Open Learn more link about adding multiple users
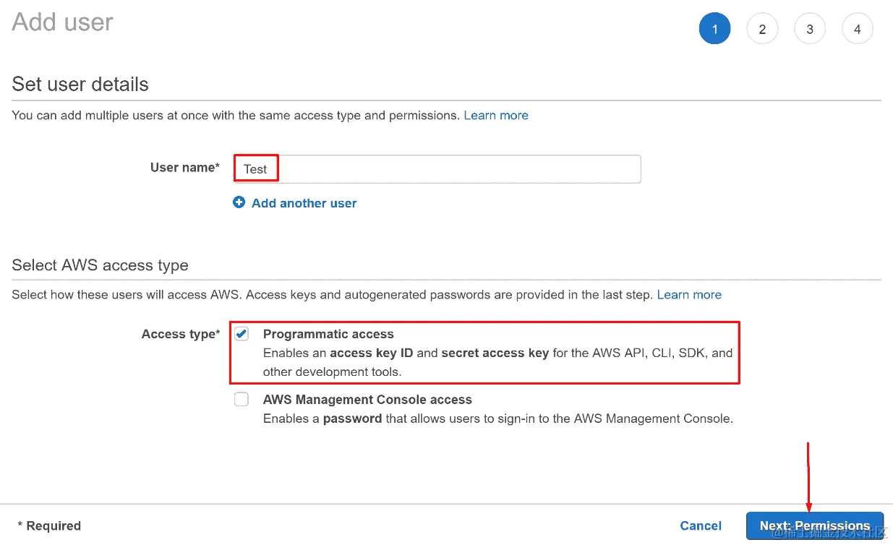 pyautogui.click(x=496, y=115)
